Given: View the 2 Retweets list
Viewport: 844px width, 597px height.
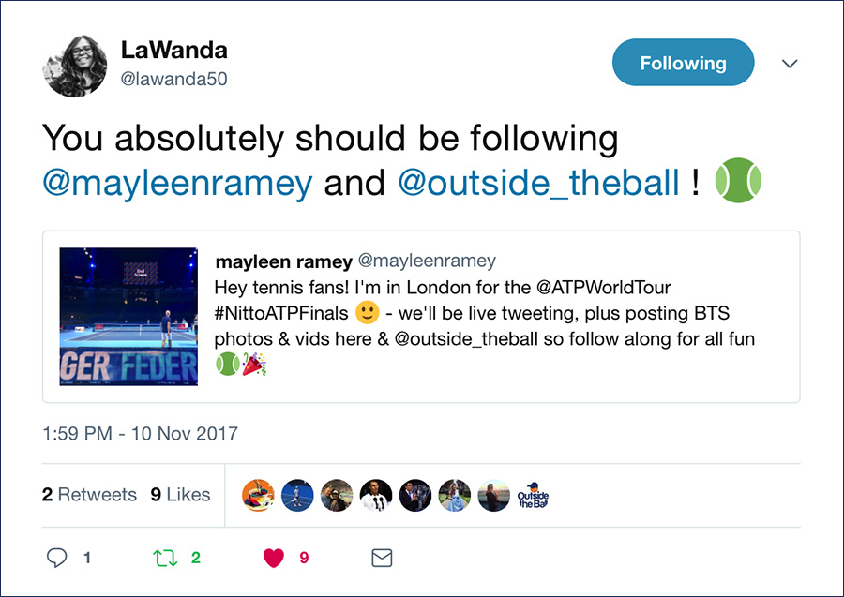Looking at the screenshot, I should click(89, 494).
